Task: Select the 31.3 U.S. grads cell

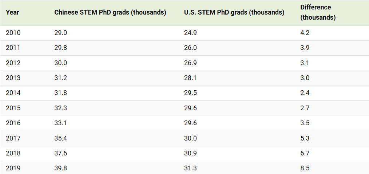Action: (x=191, y=168)
